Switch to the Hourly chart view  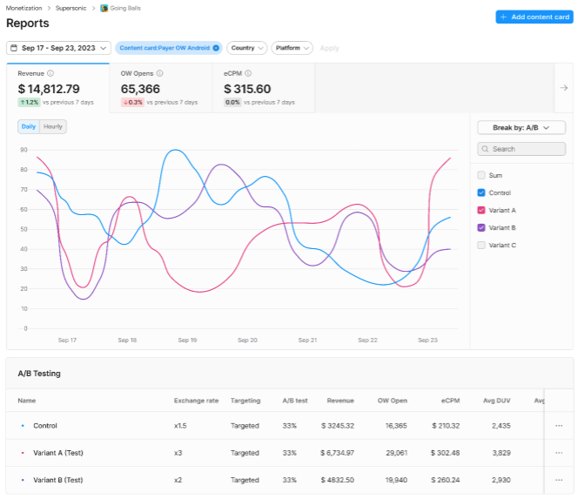53,127
